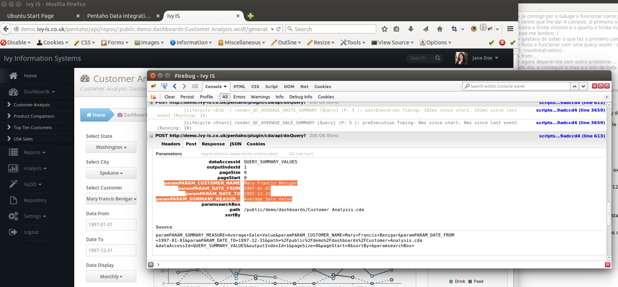
Task: Filter console to Errors only
Action: coord(240,97)
